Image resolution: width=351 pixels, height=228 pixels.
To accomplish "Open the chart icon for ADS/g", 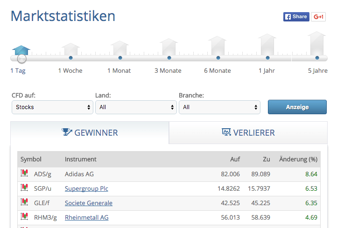I will (24, 173).
